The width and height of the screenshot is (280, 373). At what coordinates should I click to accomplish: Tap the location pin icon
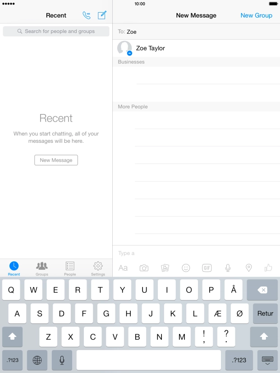click(x=249, y=268)
